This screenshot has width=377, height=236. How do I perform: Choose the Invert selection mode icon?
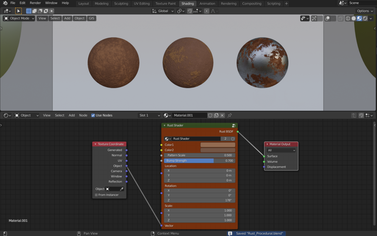click(x=46, y=11)
